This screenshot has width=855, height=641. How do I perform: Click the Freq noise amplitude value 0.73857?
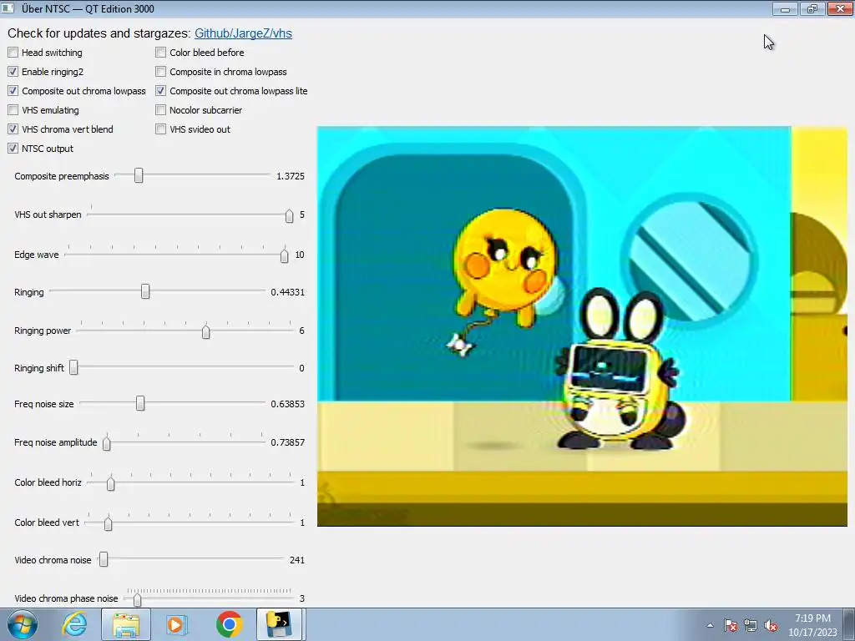tap(288, 442)
